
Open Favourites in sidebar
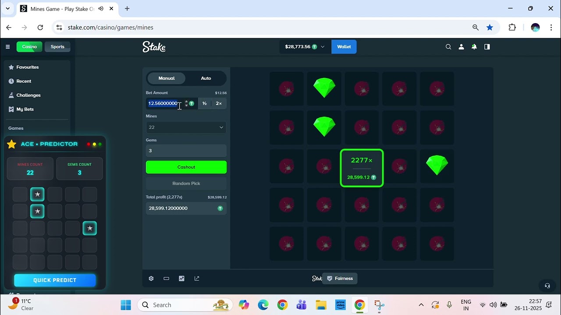coord(28,67)
